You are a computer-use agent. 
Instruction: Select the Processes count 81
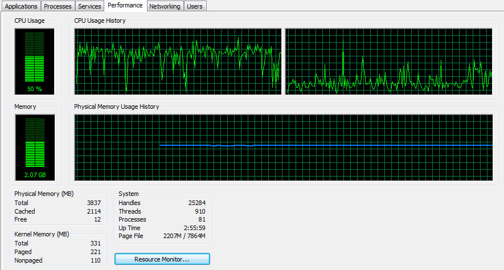[x=202, y=219]
